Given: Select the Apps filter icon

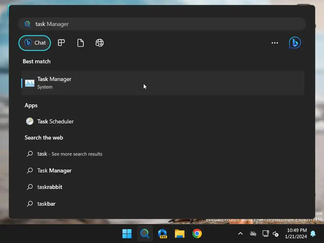Looking at the screenshot, I should pos(61,43).
